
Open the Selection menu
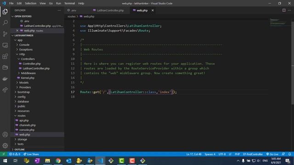point(31,3)
